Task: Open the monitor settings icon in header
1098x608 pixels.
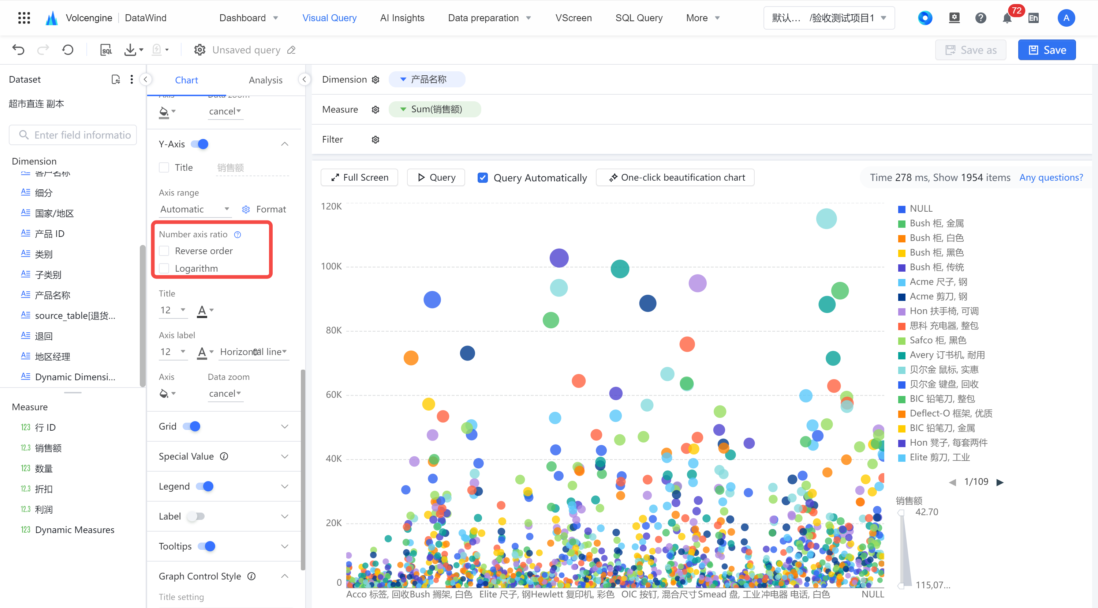Action: pos(954,18)
